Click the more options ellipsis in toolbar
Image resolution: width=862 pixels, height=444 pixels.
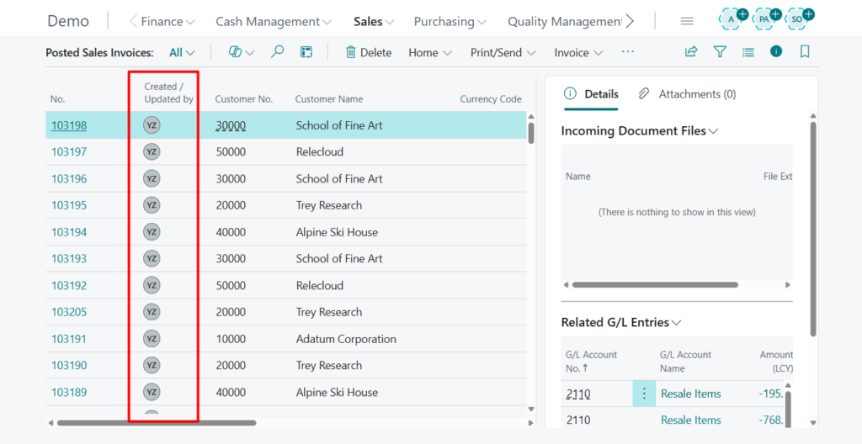click(627, 52)
